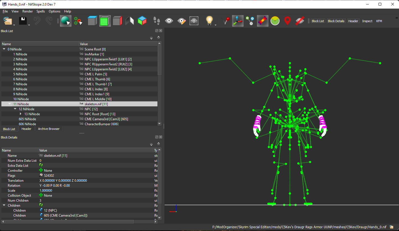Float the Block Details panel
399x231 pixels.
coord(157,137)
